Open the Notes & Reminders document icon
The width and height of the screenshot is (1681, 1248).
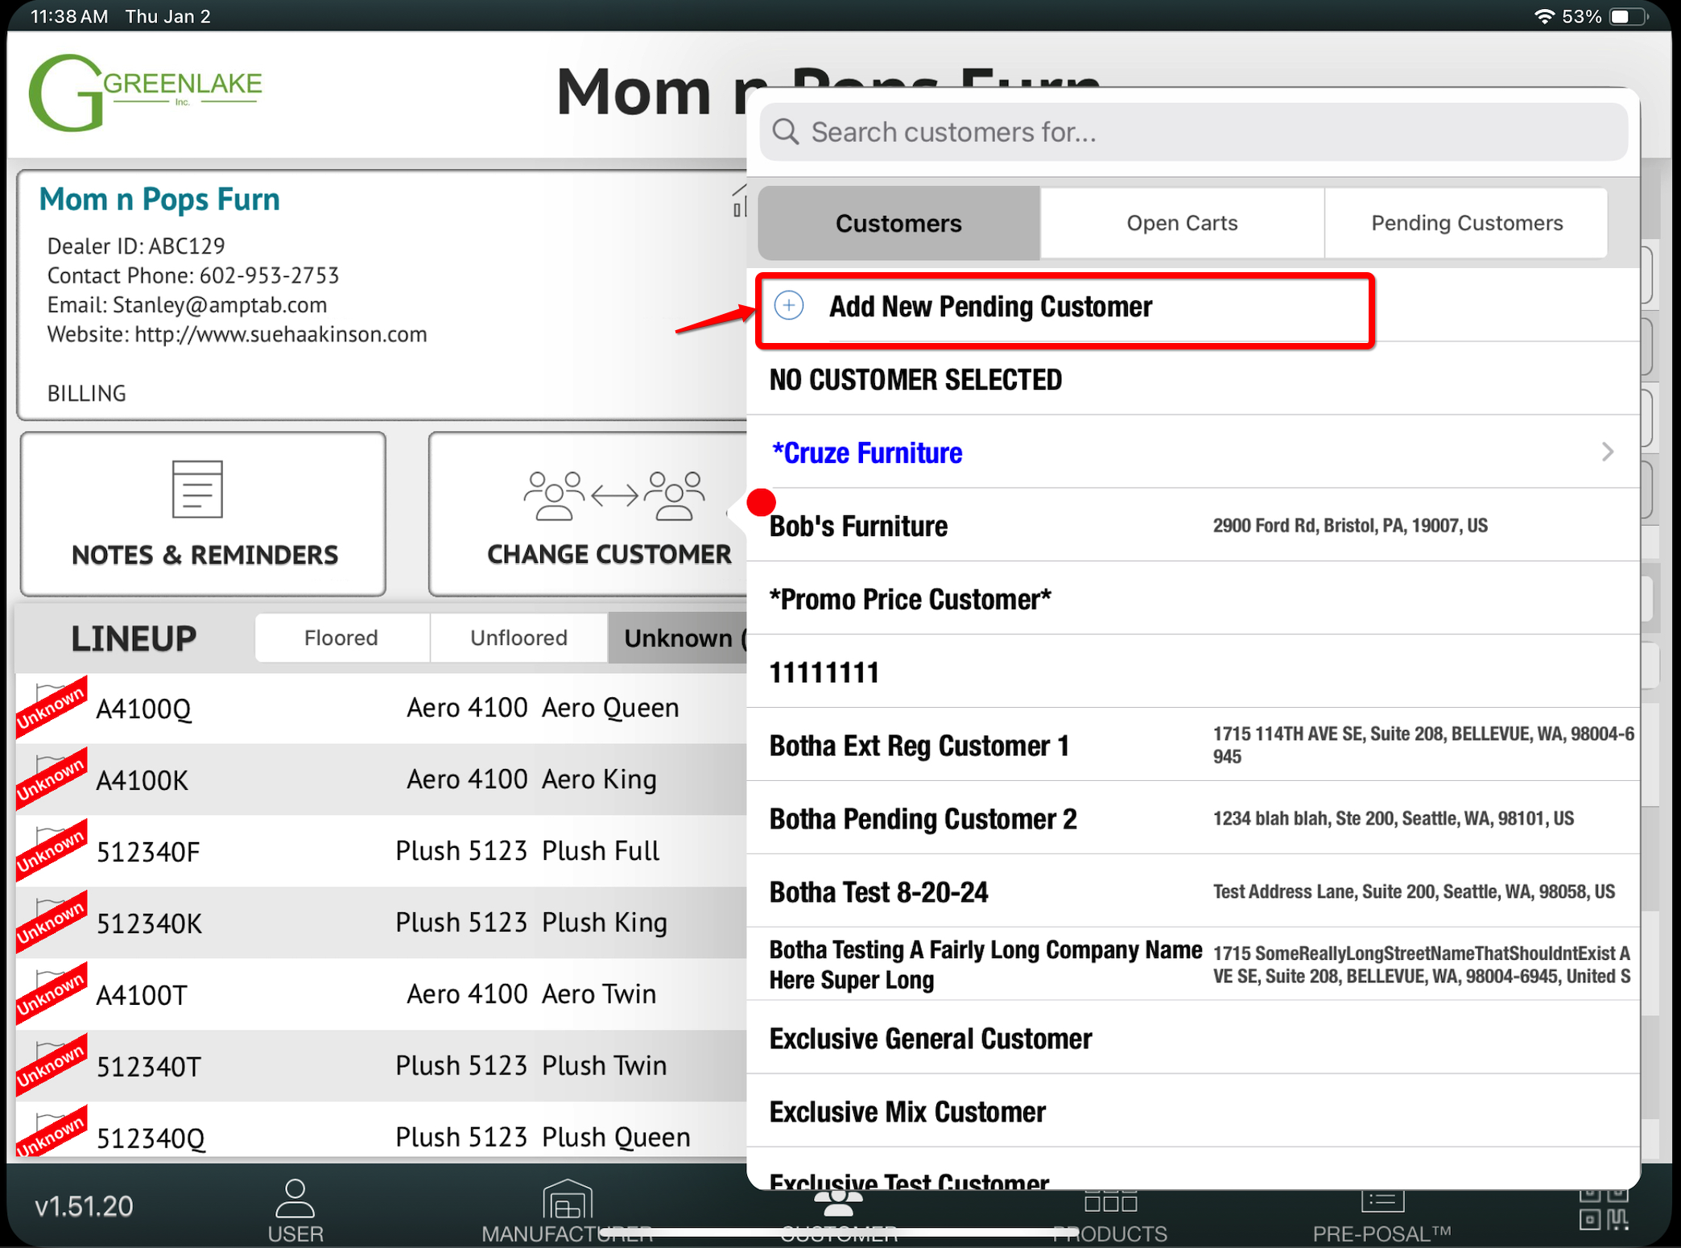coord(197,489)
